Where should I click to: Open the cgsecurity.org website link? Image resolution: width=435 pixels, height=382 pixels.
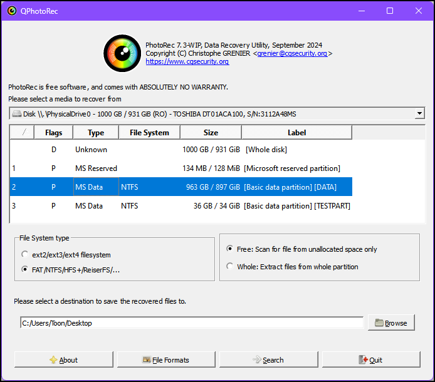point(187,61)
